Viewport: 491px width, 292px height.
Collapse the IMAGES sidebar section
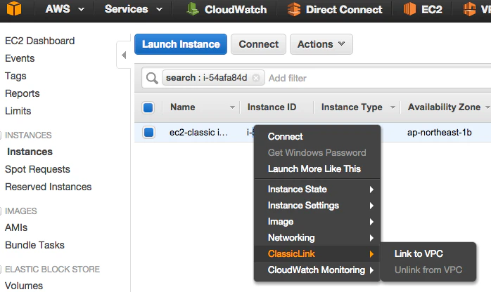coord(1,211)
